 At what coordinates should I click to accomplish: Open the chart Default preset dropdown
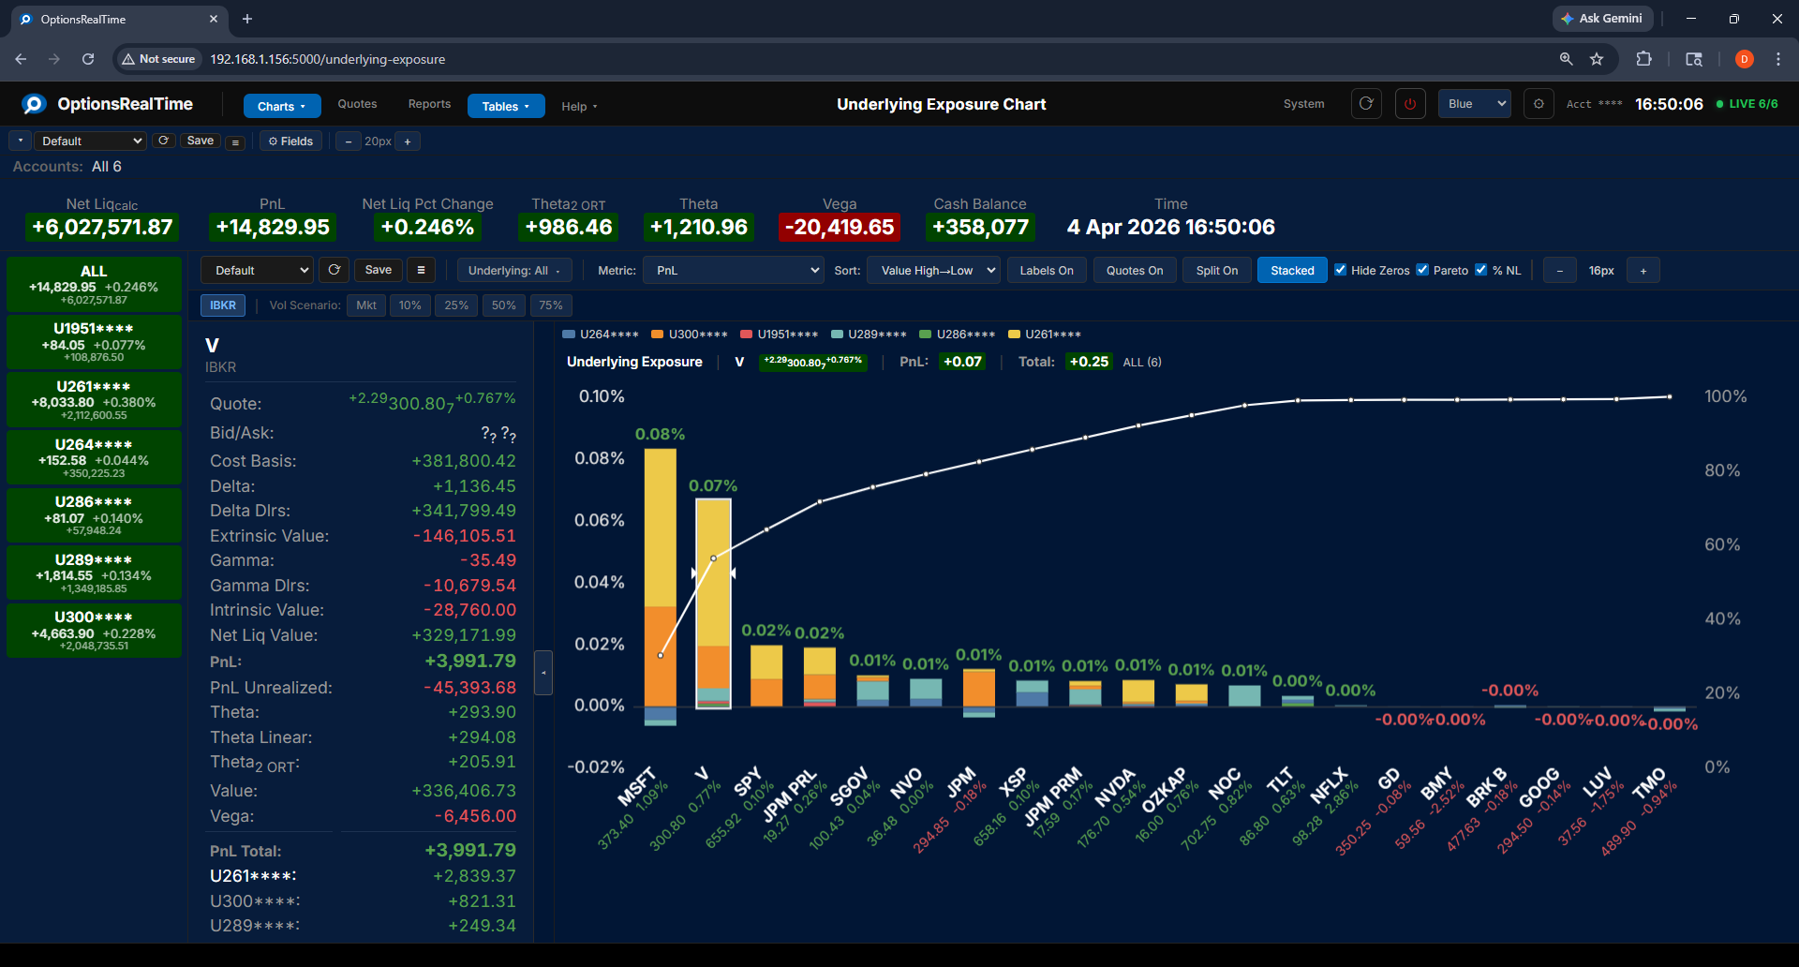point(258,270)
